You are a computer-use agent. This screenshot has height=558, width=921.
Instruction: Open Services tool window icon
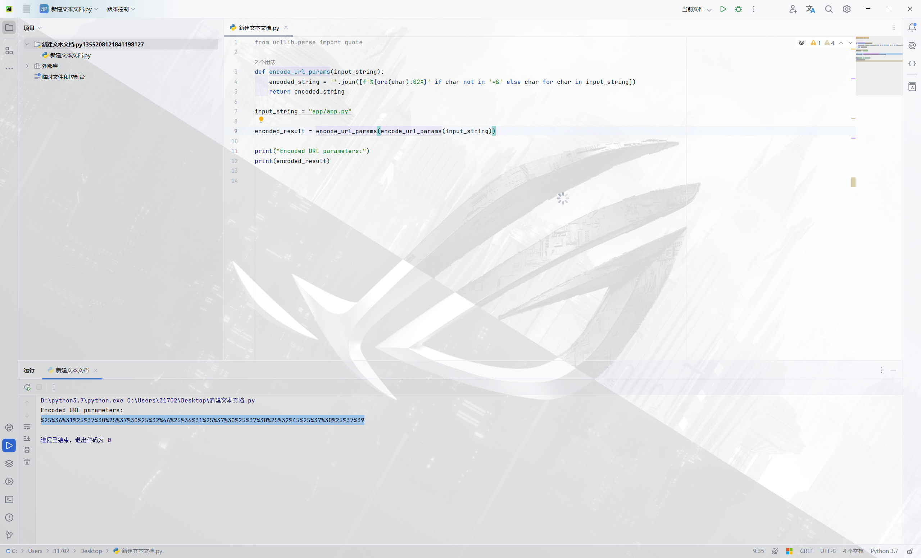point(9,482)
